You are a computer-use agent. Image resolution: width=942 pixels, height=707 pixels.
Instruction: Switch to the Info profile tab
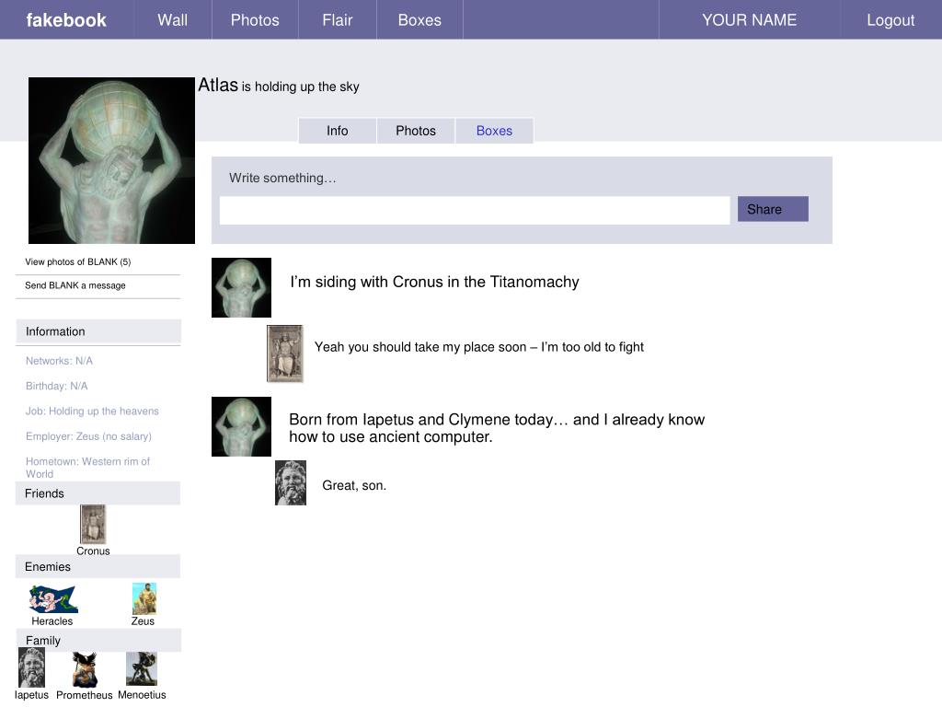click(x=338, y=131)
